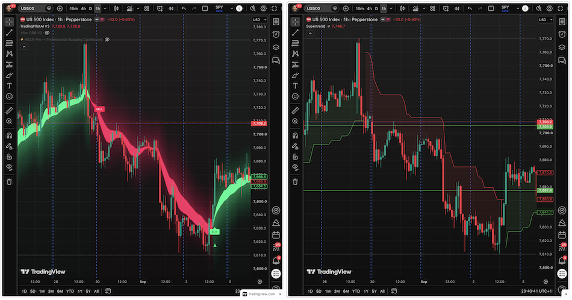Toggle hide all drawings eye in right chart
This screenshot has height=300, width=572.
point(295,167)
